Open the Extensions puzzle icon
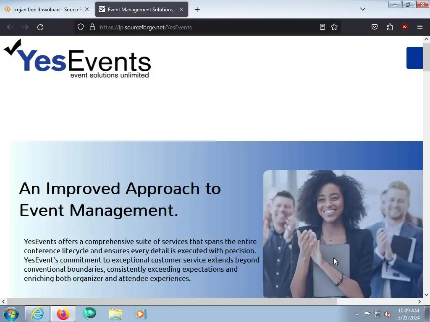Screen dimensions: 430x322 390,27
